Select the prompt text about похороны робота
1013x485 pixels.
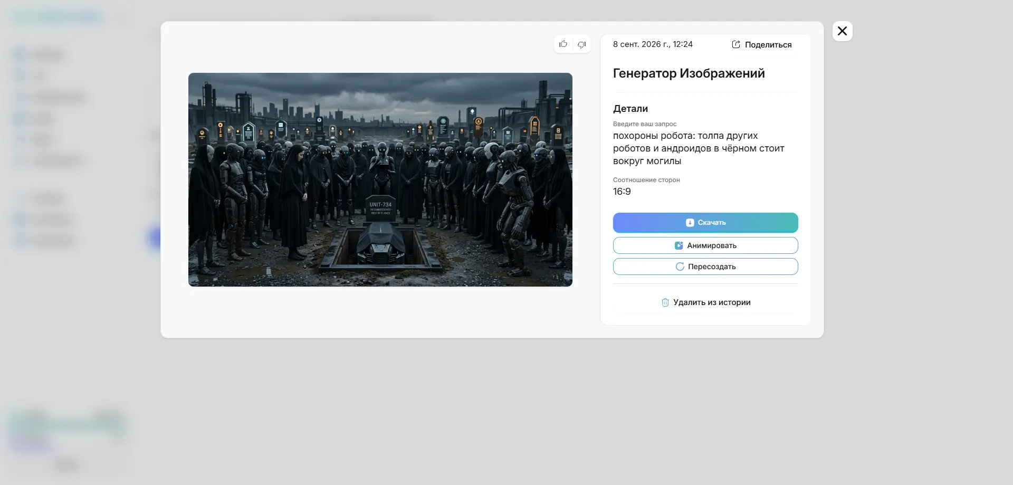[x=699, y=148]
